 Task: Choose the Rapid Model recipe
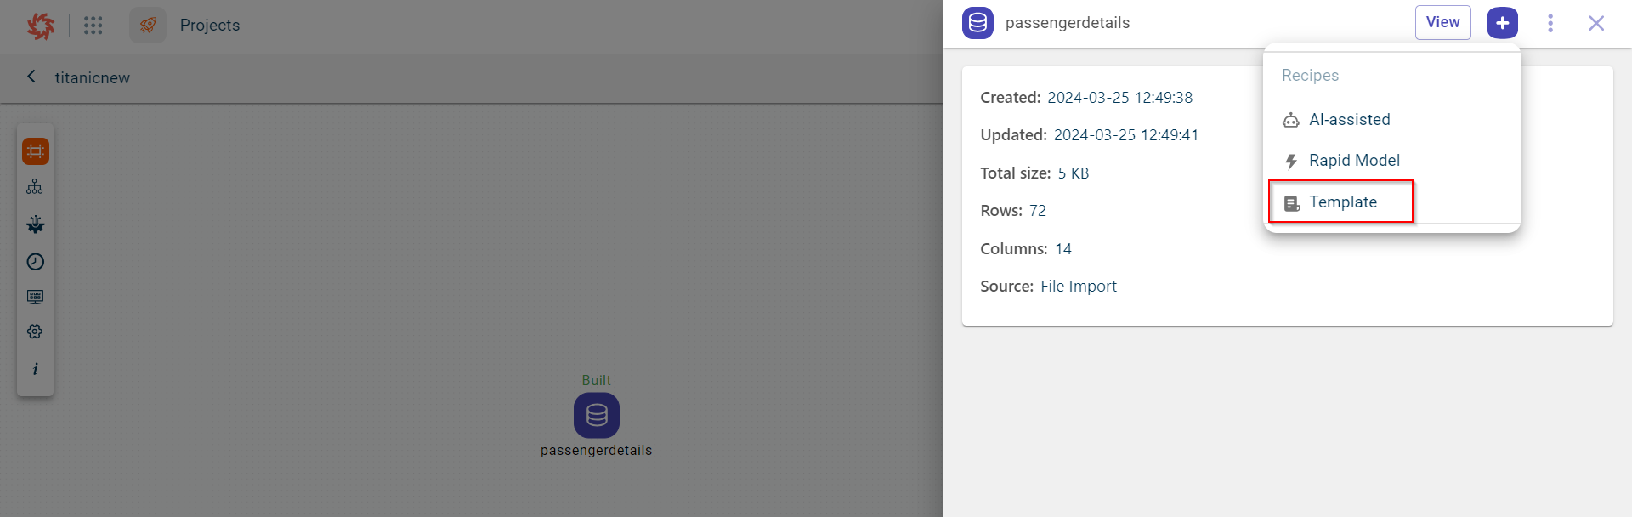click(1353, 161)
